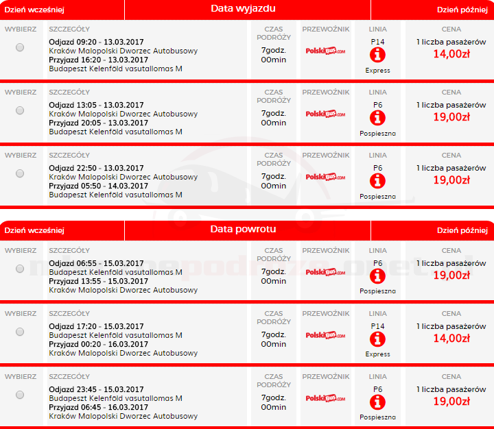Go to Dzień później for Data powrotu

click(x=462, y=230)
